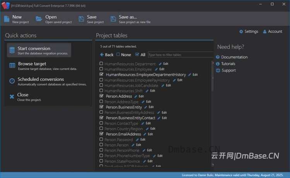This screenshot has width=290, height=178.
Task: Click pencil icon for HumanResources.Department
Action: pyautogui.click(x=160, y=64)
